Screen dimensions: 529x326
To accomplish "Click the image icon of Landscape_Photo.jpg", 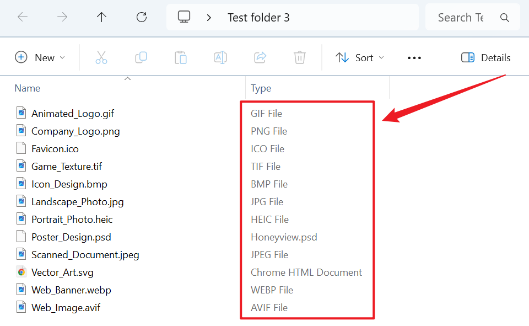I will tap(21, 201).
